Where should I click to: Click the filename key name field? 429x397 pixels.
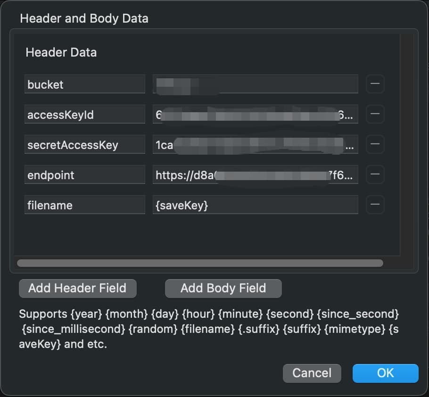(85, 205)
